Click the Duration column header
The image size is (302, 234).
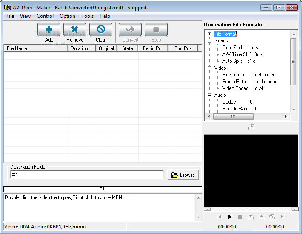pos(82,48)
